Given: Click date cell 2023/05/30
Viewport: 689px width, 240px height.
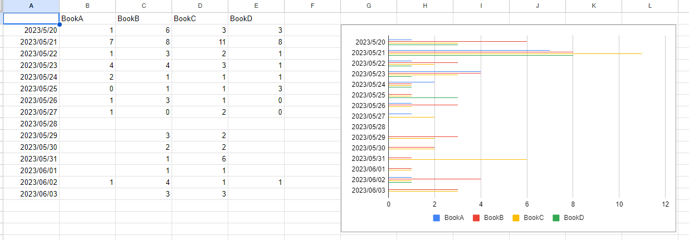Looking at the screenshot, I should pyautogui.click(x=31, y=147).
